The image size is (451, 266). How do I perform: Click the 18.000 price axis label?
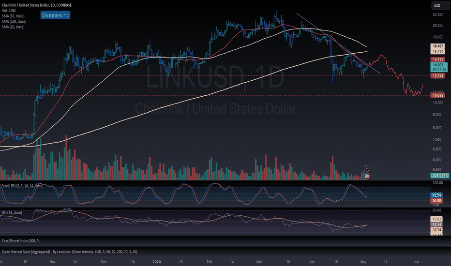(x=438, y=37)
